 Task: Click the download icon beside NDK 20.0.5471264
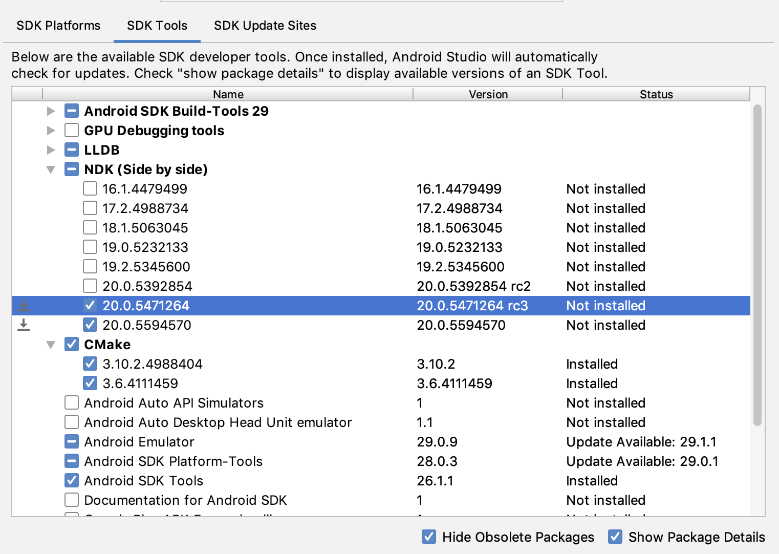point(23,305)
